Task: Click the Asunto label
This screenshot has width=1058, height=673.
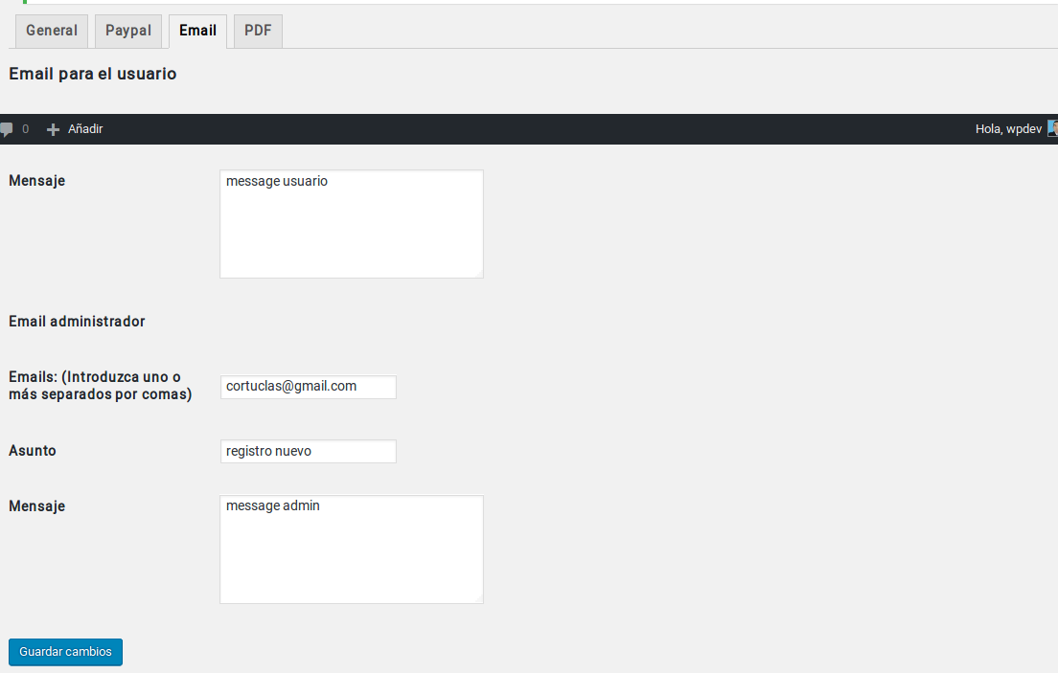Action: (33, 451)
